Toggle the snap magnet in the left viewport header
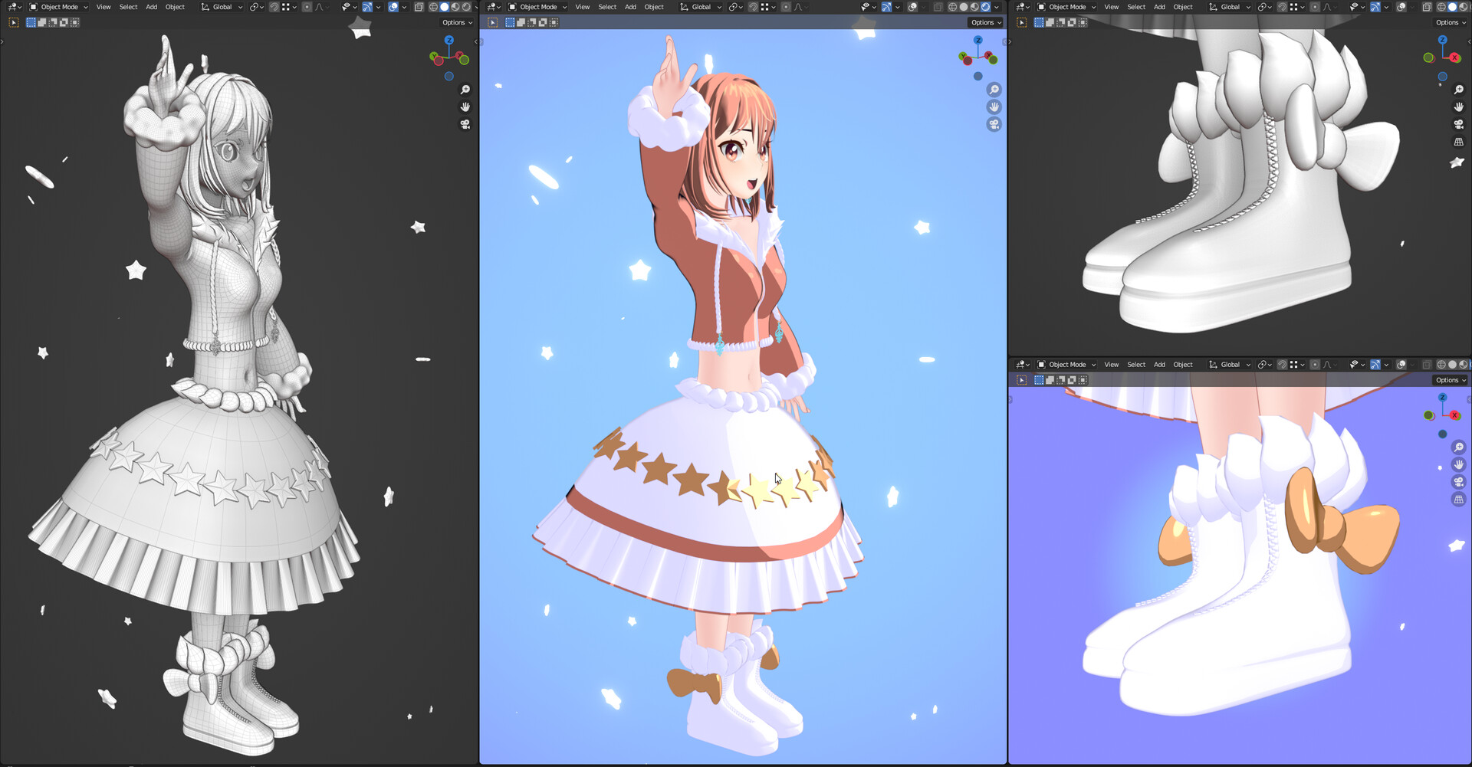The width and height of the screenshot is (1472, 767). tap(274, 7)
